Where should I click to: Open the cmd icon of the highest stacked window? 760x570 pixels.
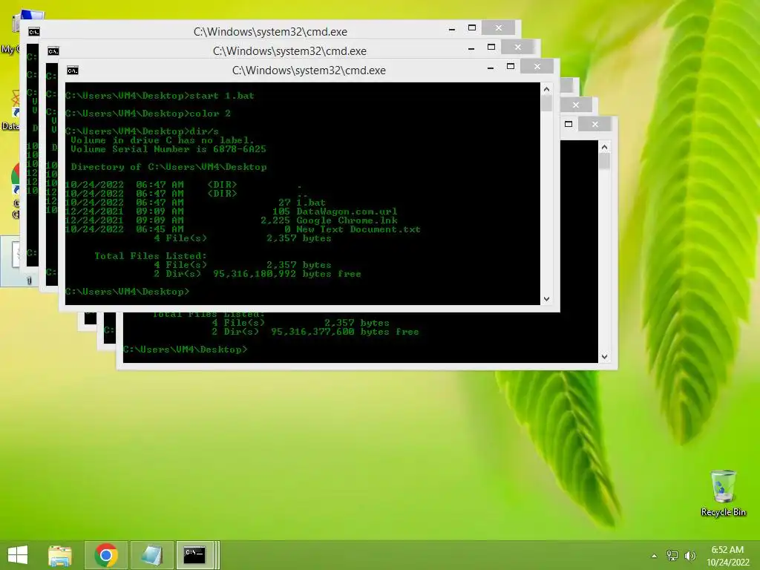[x=34, y=32]
